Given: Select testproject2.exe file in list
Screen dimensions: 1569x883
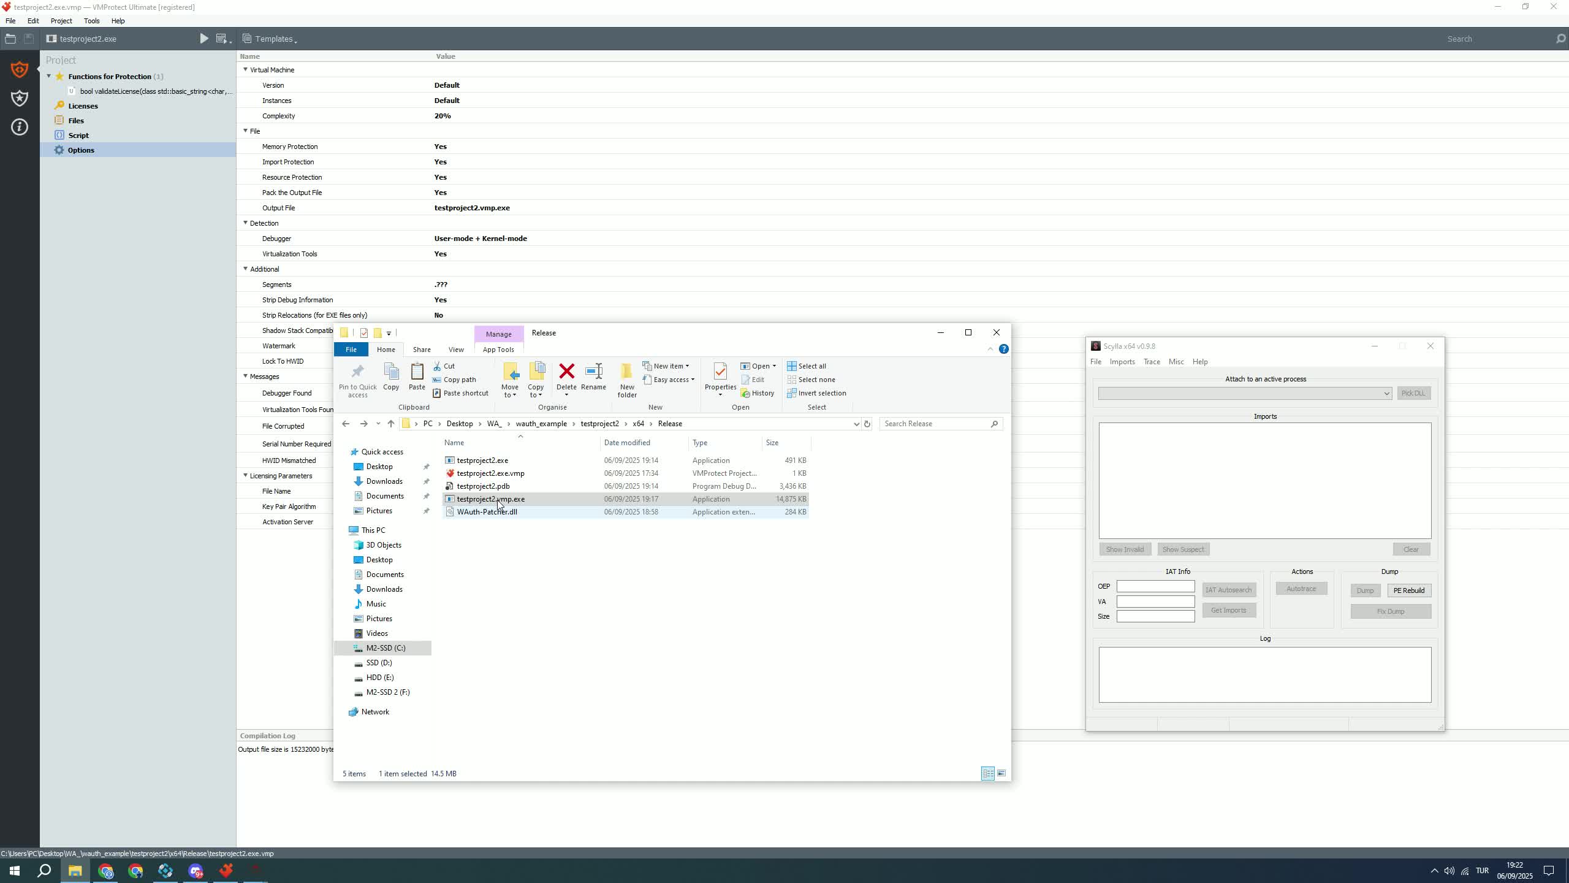Looking at the screenshot, I should pyautogui.click(x=482, y=461).
